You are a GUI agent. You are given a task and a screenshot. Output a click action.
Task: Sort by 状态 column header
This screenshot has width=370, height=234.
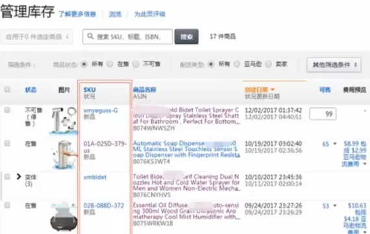pyautogui.click(x=31, y=90)
